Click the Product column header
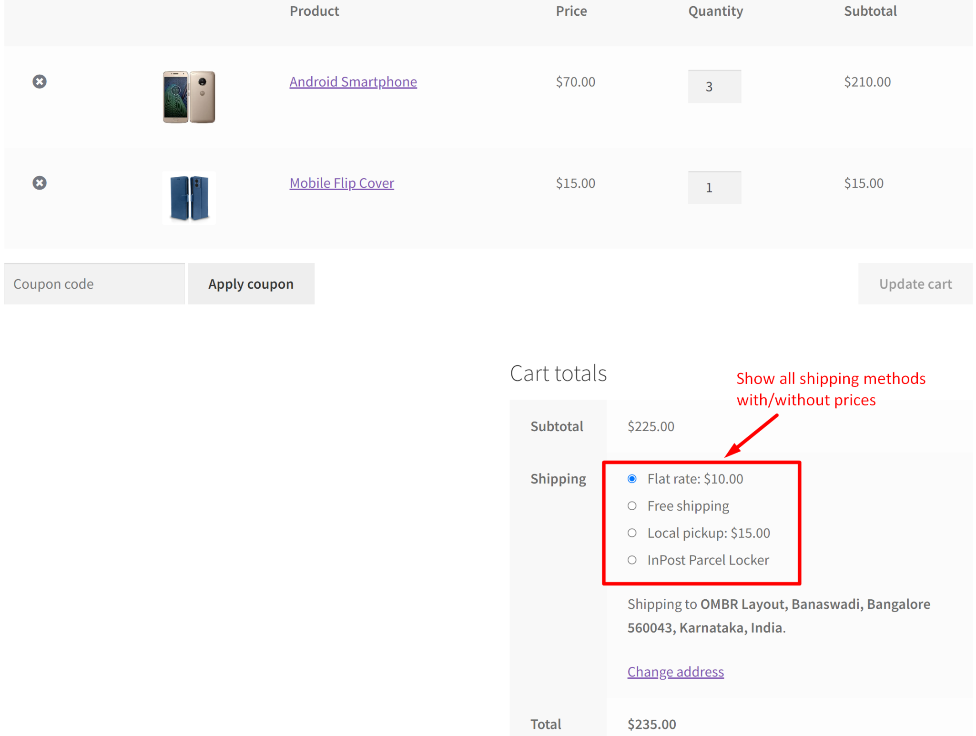Screen dimensions: 976x736 click(x=314, y=11)
